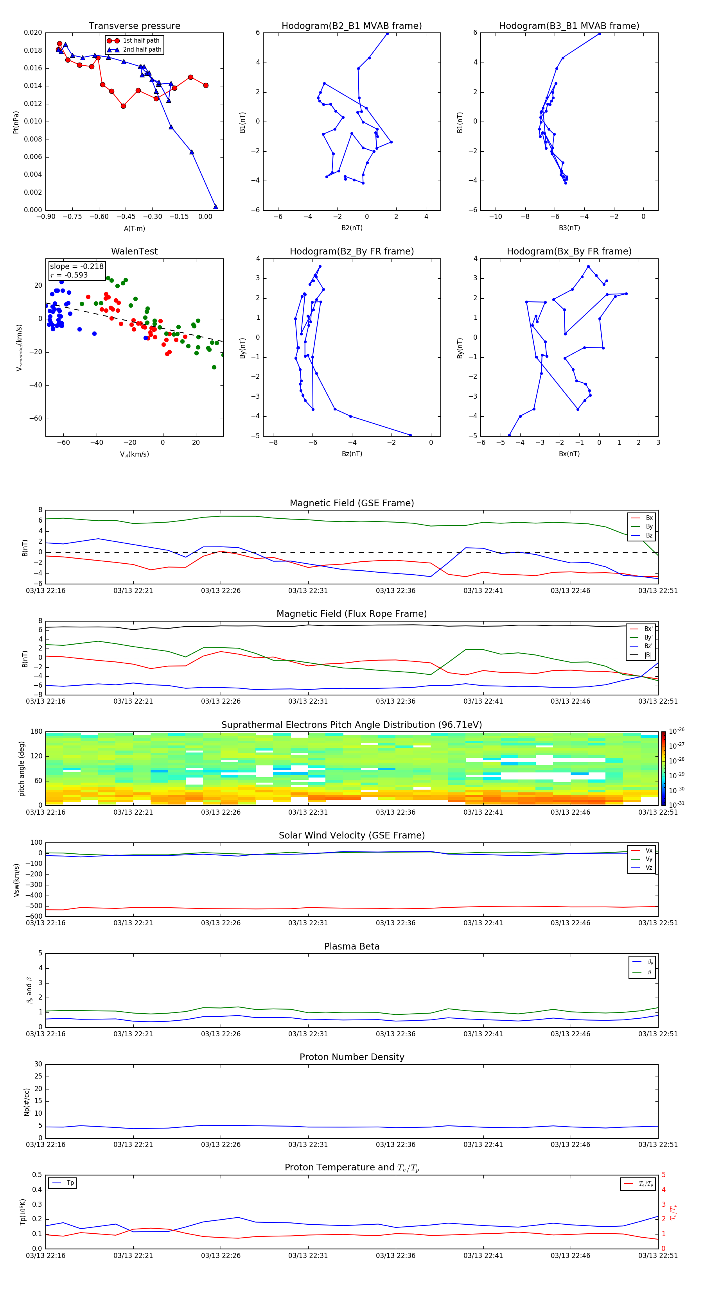704x1290 pixels.
Task: Click the '1st half path' legend entry
Action: [x=134, y=41]
